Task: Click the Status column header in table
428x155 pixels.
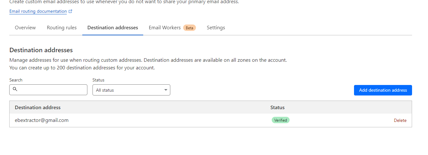Action: (277, 108)
